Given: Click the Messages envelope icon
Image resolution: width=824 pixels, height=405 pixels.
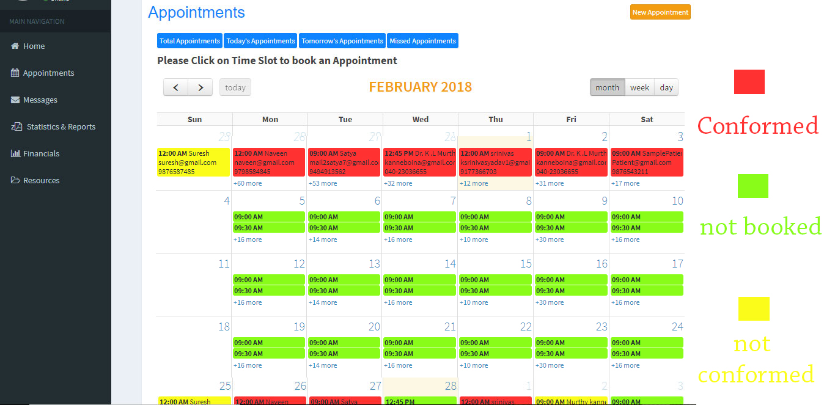Looking at the screenshot, I should tap(15, 100).
